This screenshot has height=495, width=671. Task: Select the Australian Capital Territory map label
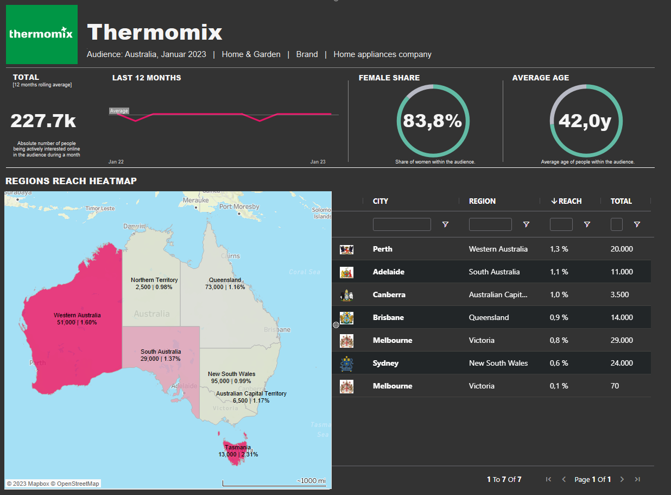251,397
